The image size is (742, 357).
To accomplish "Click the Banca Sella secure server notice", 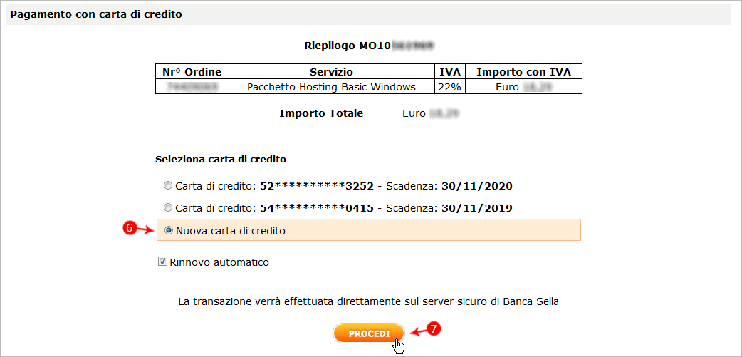I will click(368, 301).
